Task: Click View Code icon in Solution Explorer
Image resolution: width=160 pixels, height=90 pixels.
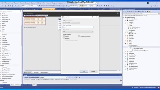Action: coord(145,11)
